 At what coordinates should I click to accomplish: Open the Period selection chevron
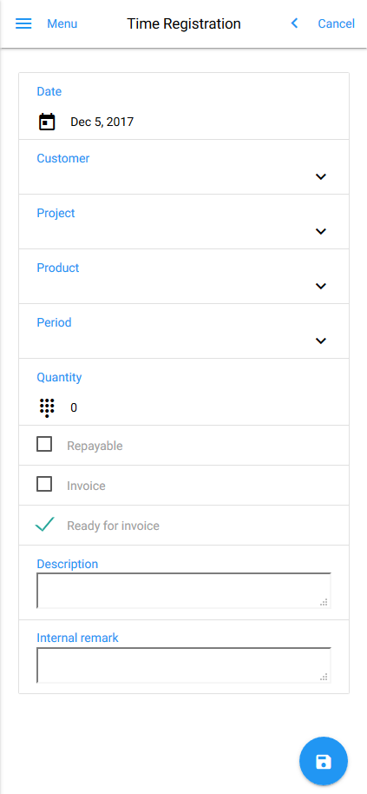[x=320, y=341]
